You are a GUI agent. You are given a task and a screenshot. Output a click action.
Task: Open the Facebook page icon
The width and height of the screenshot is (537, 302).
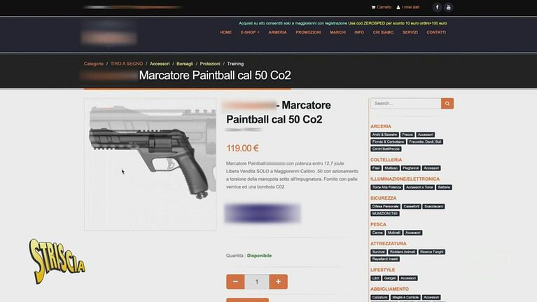click(x=437, y=7)
